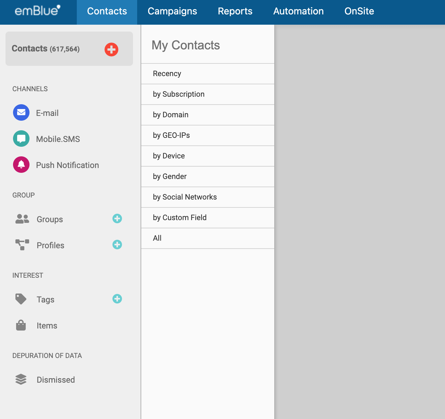Viewport: 445px width, 419px height.
Task: Select the E-mail channel envelope icon
Action: (21, 112)
